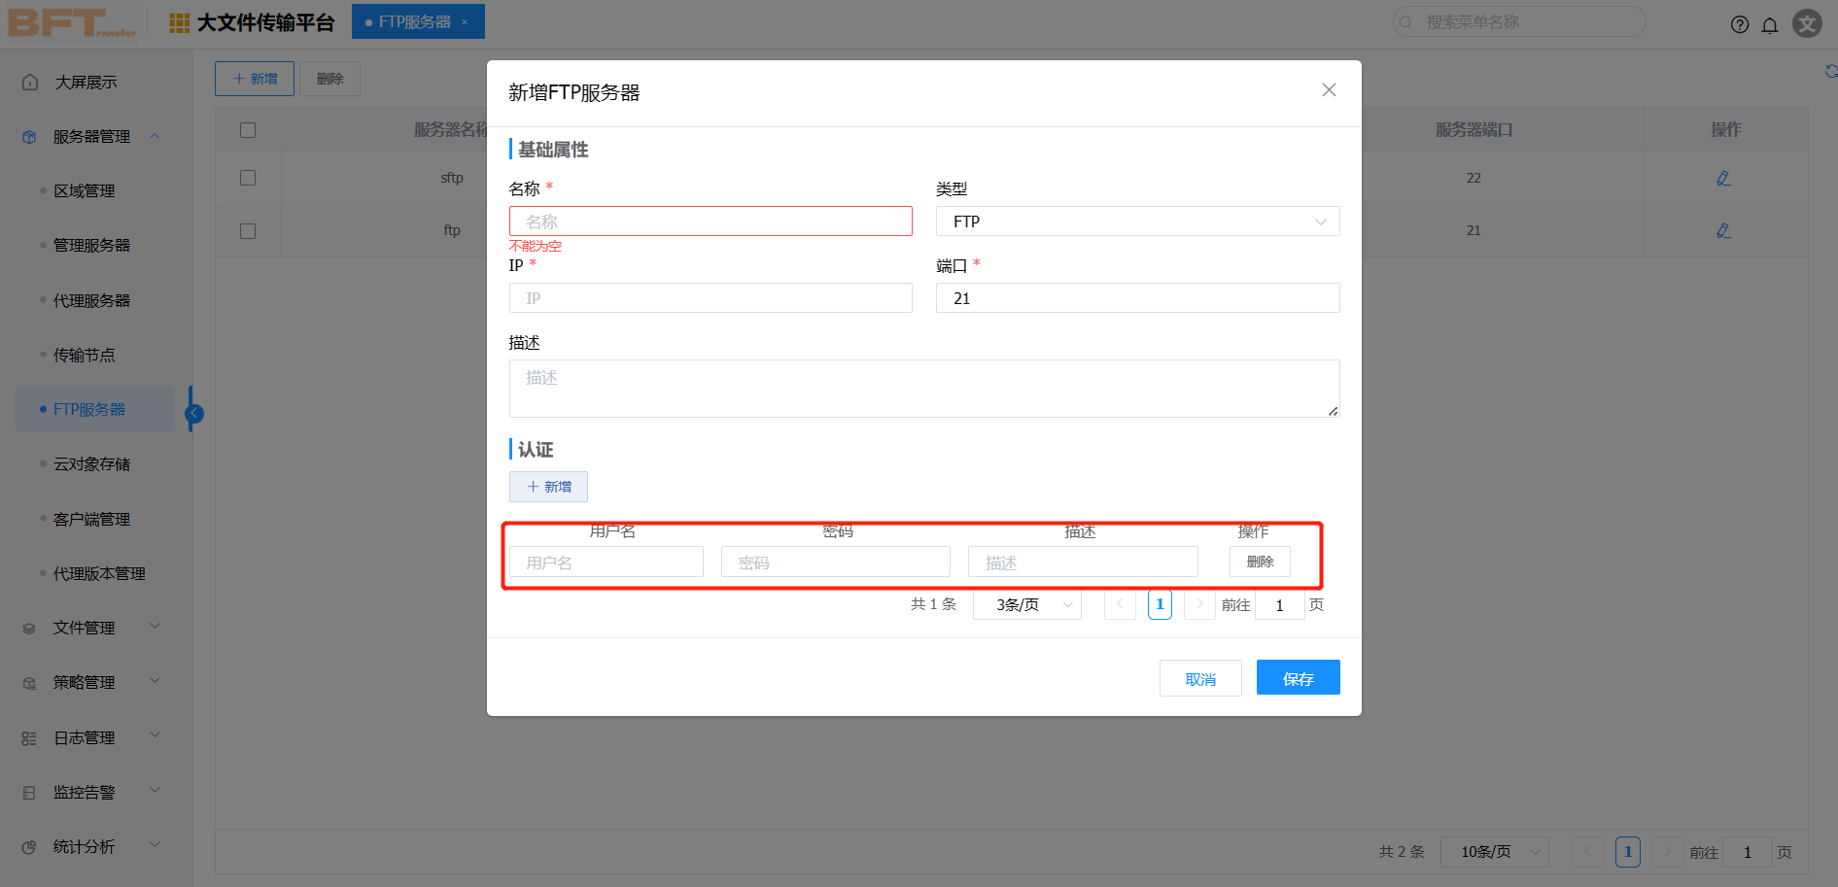Screen dimensions: 1838x887
Task: Click the search magnifier icon
Action: coord(1405,22)
